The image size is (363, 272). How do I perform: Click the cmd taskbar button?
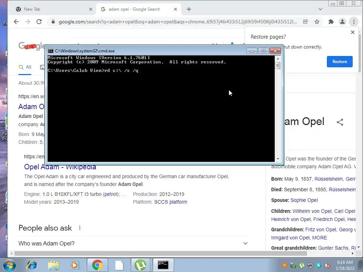pyautogui.click(x=163, y=265)
